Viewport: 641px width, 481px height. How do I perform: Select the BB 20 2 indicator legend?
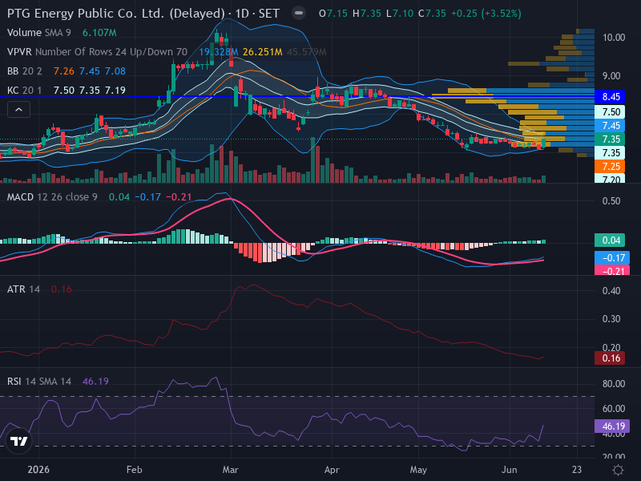pos(25,71)
